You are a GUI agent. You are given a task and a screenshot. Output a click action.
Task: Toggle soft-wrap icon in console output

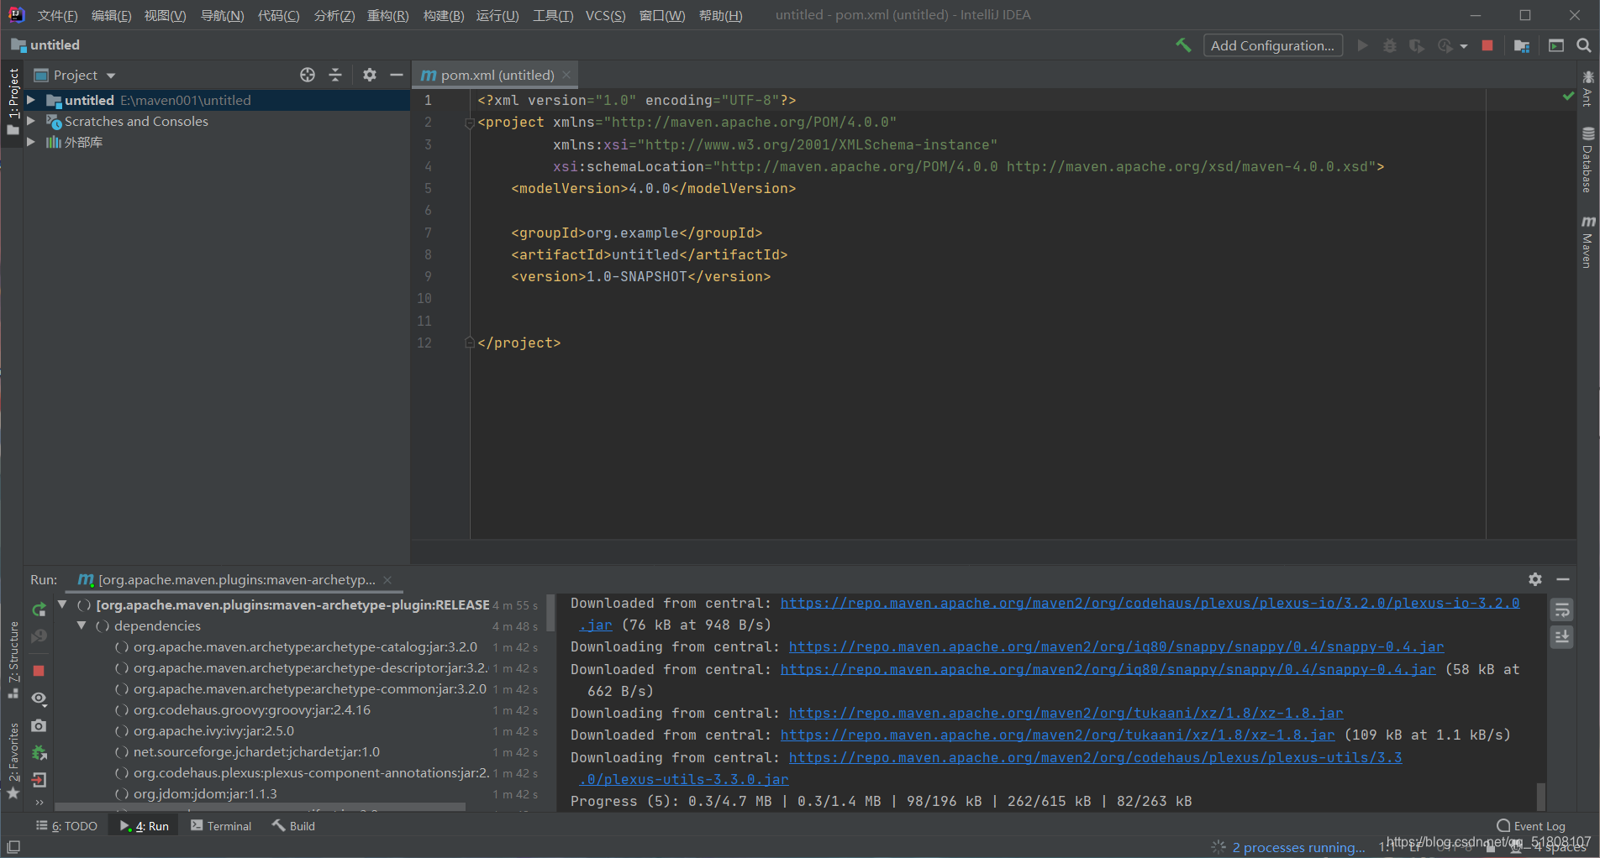1562,609
